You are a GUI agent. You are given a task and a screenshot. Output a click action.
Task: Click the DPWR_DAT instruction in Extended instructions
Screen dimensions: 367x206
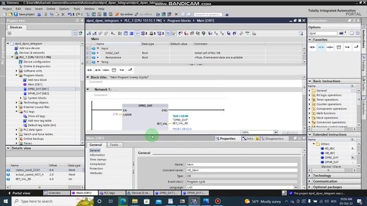pyautogui.click(x=331, y=162)
